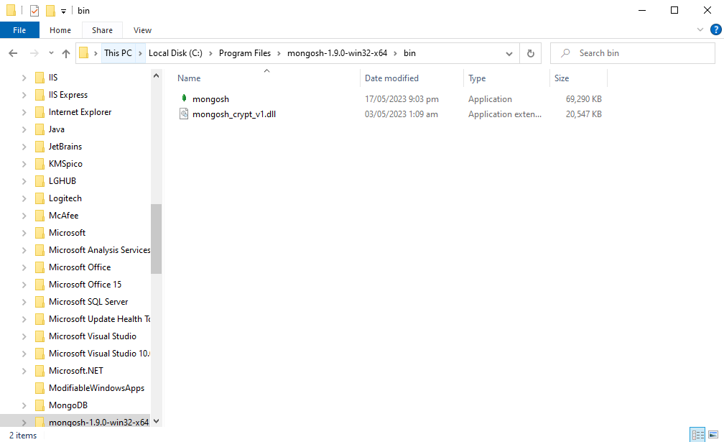Open Customize Quick Access Toolbar dropdown

(x=64, y=11)
